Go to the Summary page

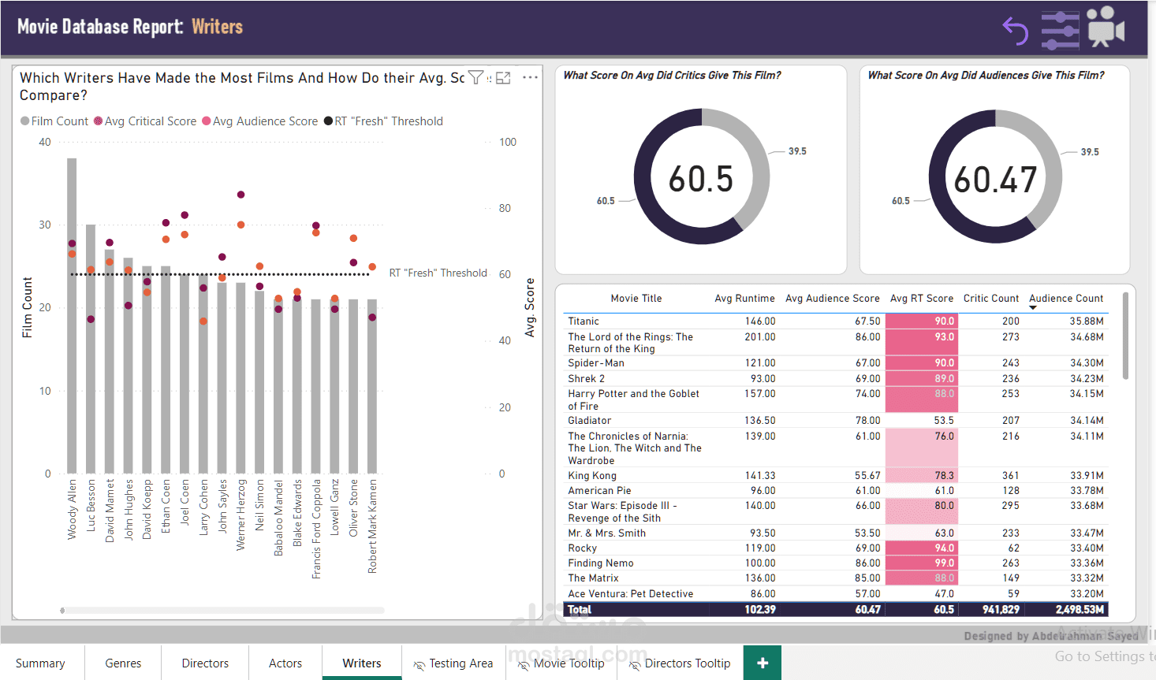(x=40, y=663)
